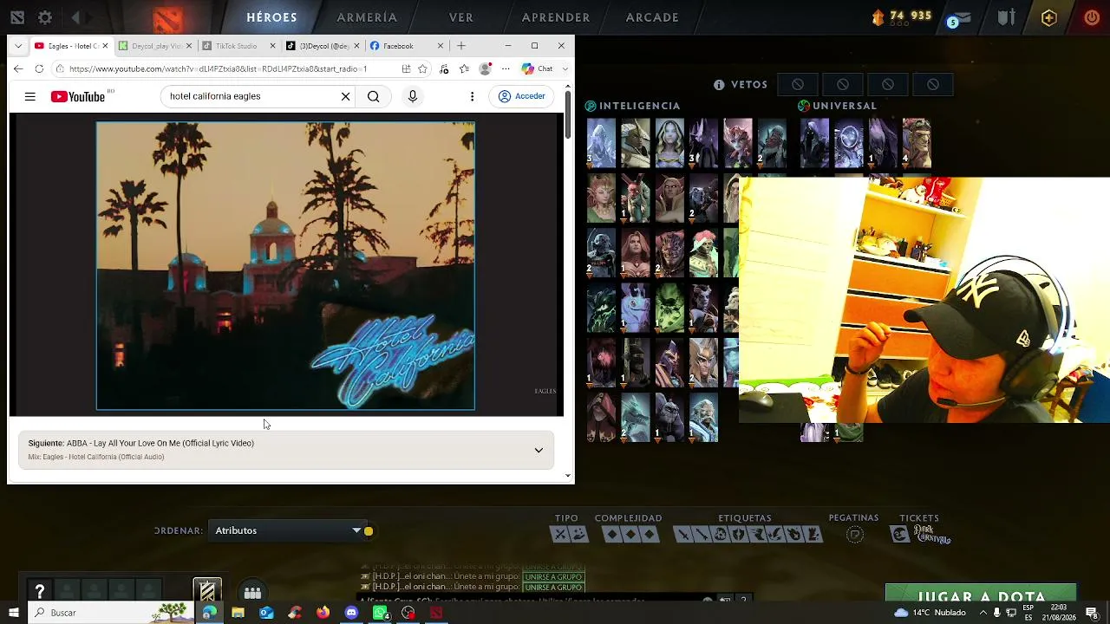The width and height of the screenshot is (1110, 624).
Task: Expand the Siguiente playlist panel chevron
Action: 539,450
